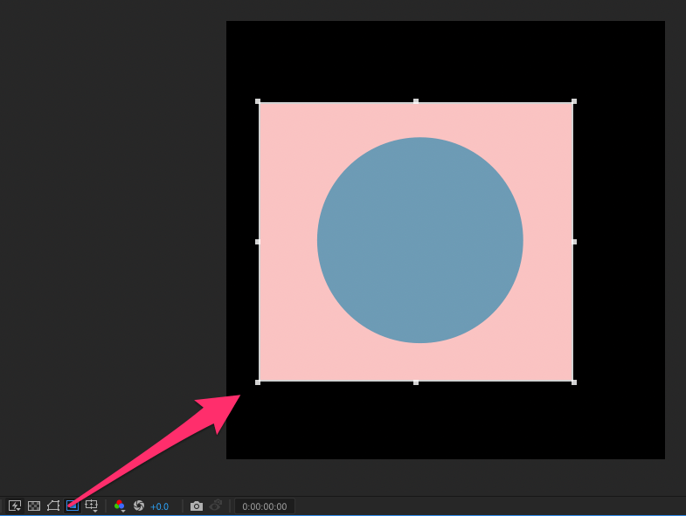Click the bottom-right selection handle
This screenshot has width=686, height=516.
(x=574, y=382)
